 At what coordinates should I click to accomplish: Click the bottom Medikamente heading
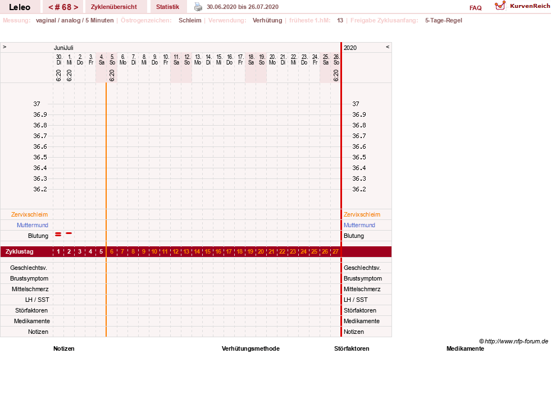(x=465, y=348)
